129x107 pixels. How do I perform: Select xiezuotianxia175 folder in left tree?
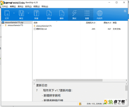(x=15, y=25)
